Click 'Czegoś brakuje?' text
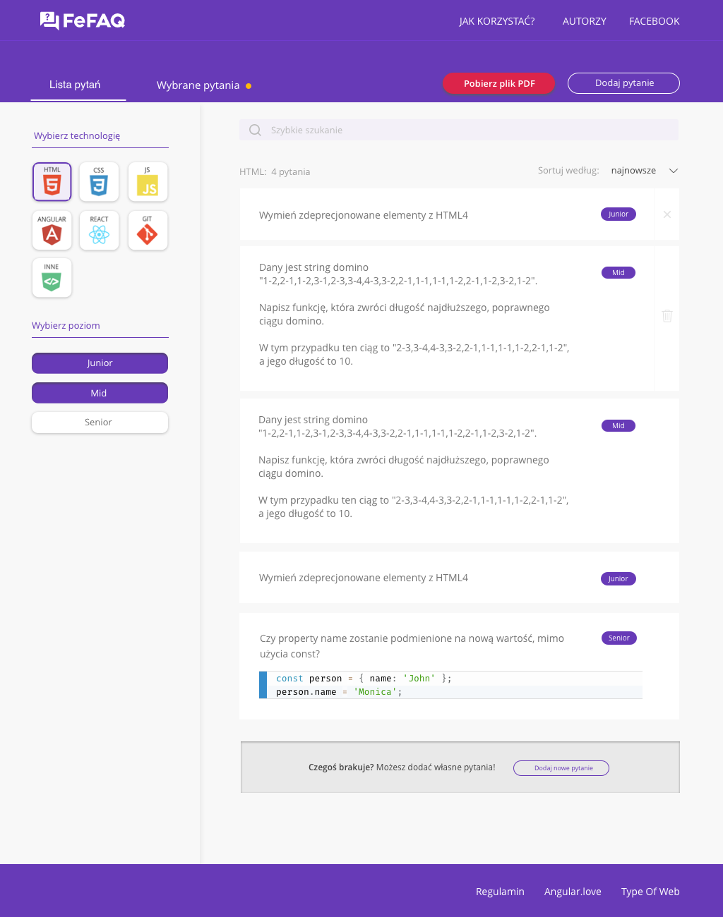Screen dimensions: 723x917 pyautogui.click(x=341, y=767)
